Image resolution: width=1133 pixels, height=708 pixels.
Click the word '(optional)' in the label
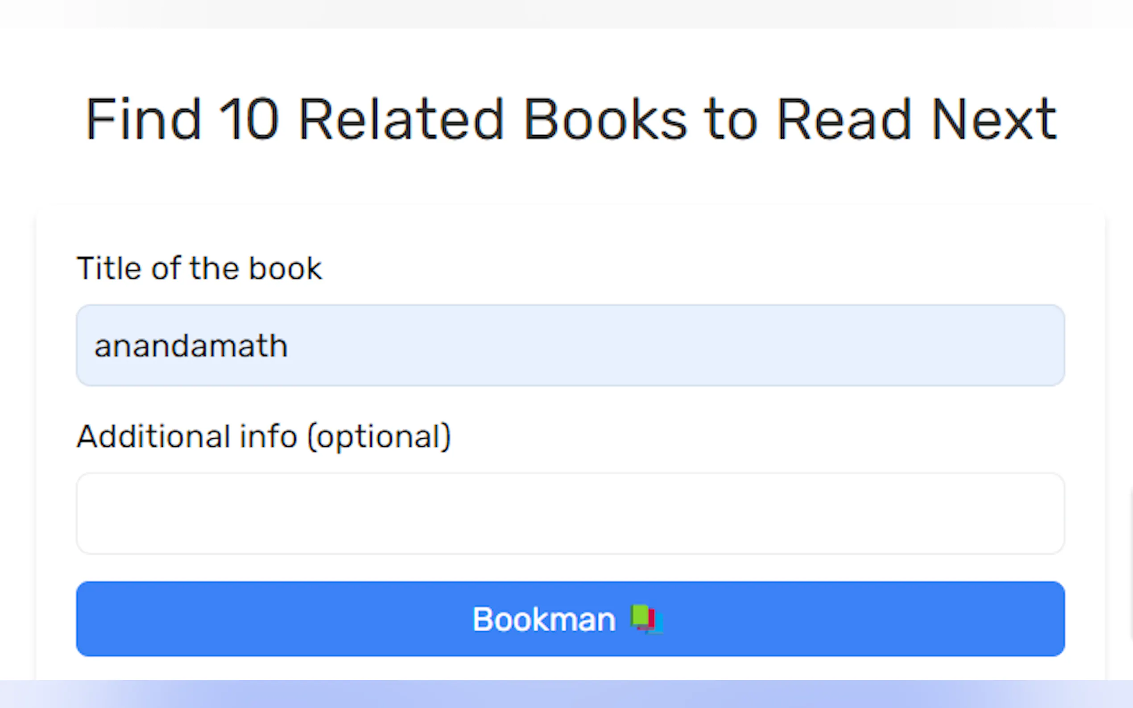tap(379, 436)
